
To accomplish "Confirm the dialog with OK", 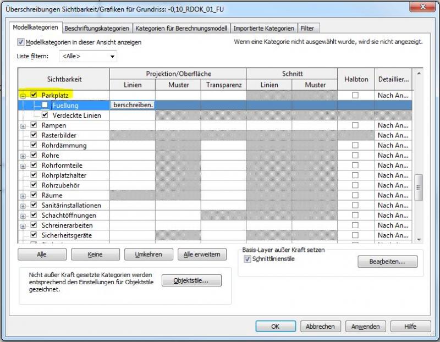I will pos(276,326).
